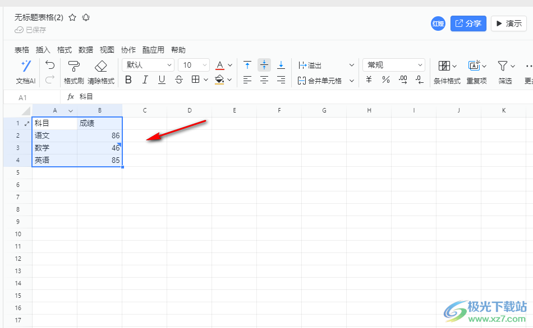Apply the fill color bucket
The height and width of the screenshot is (328, 533).
coord(219,79)
